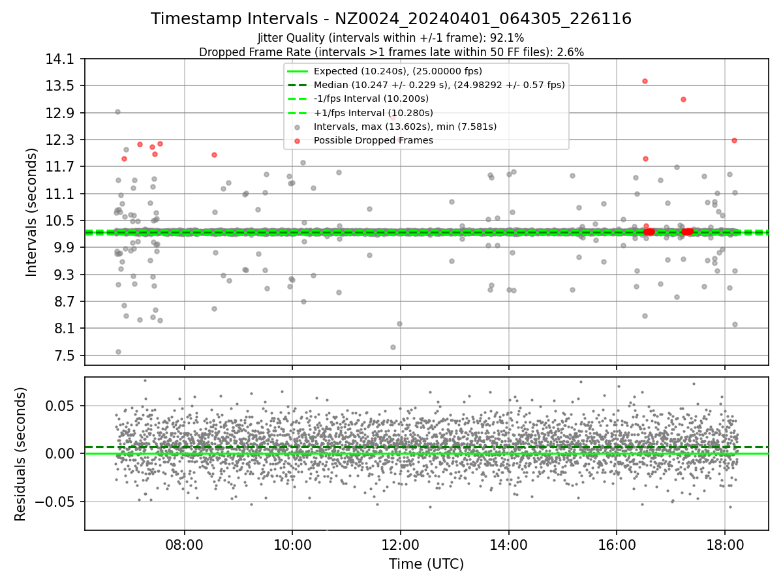Click the x-axis tick "10:00"
Screen dimensions: 783x587
coord(292,545)
